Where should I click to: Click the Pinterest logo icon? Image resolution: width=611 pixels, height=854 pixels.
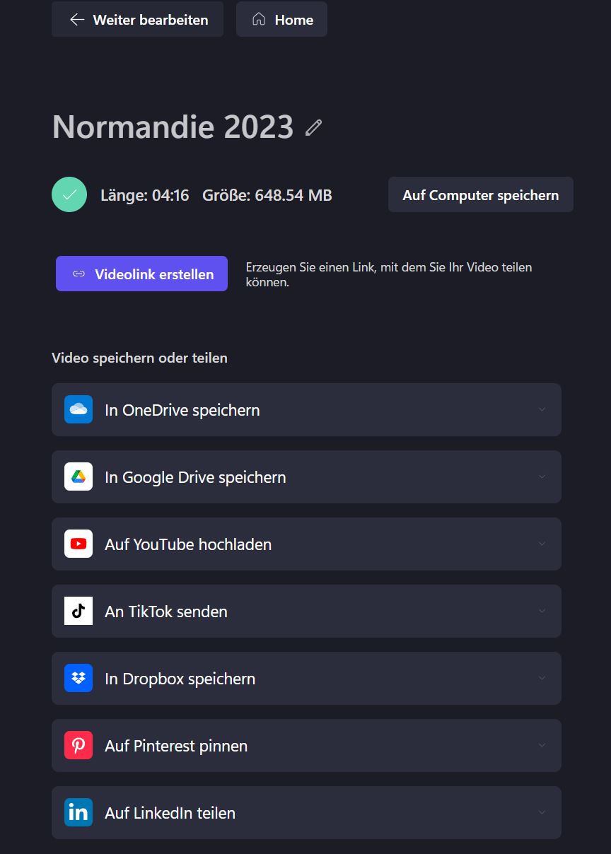click(x=78, y=745)
